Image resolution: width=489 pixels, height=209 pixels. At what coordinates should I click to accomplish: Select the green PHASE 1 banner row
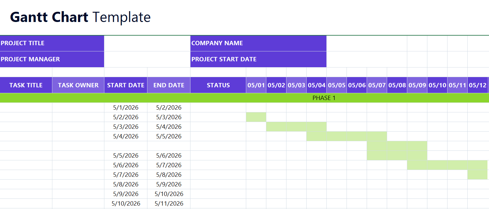244,98
